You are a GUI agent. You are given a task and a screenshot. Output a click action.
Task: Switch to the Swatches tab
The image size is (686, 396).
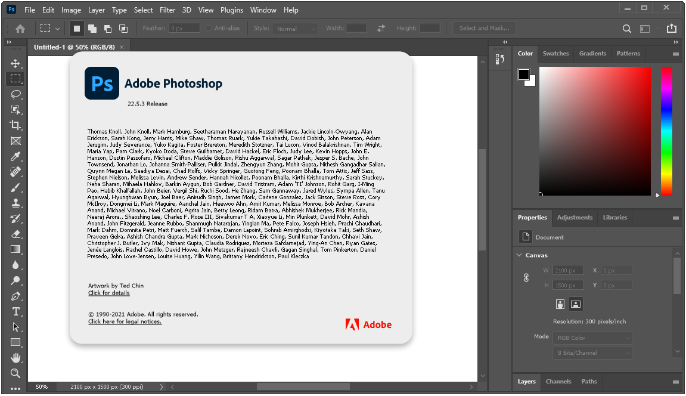coord(555,54)
